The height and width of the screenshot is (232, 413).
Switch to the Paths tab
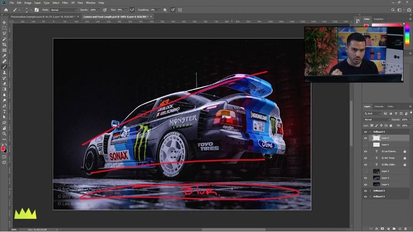[390, 106]
